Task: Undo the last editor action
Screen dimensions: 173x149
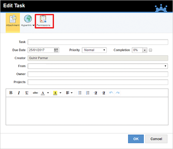Action: point(111,93)
